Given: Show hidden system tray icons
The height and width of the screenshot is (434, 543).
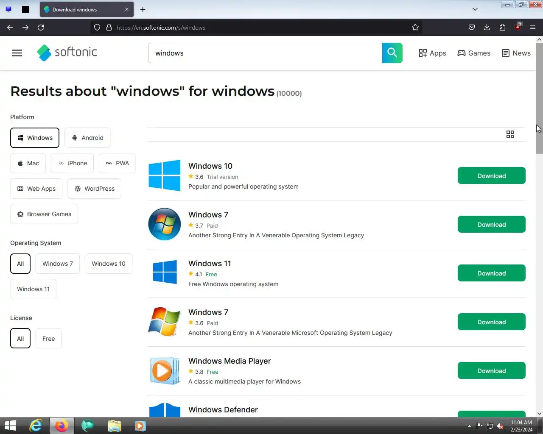Looking at the screenshot, I should click(469, 426).
